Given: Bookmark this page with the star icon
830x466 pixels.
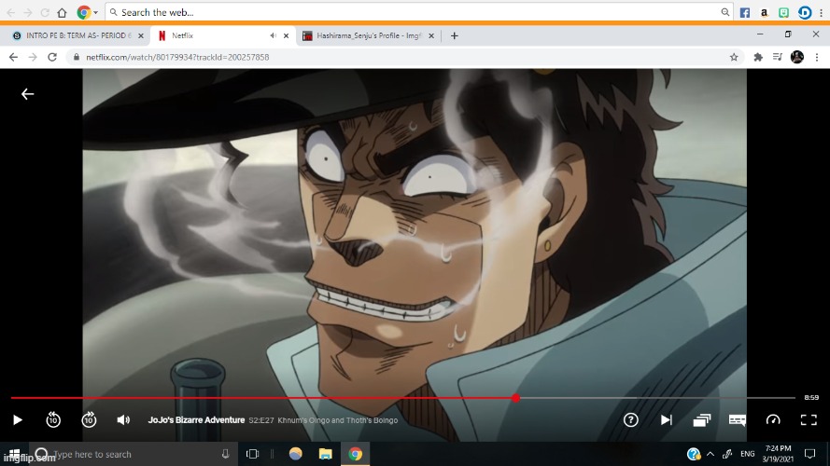Looking at the screenshot, I should [734, 57].
